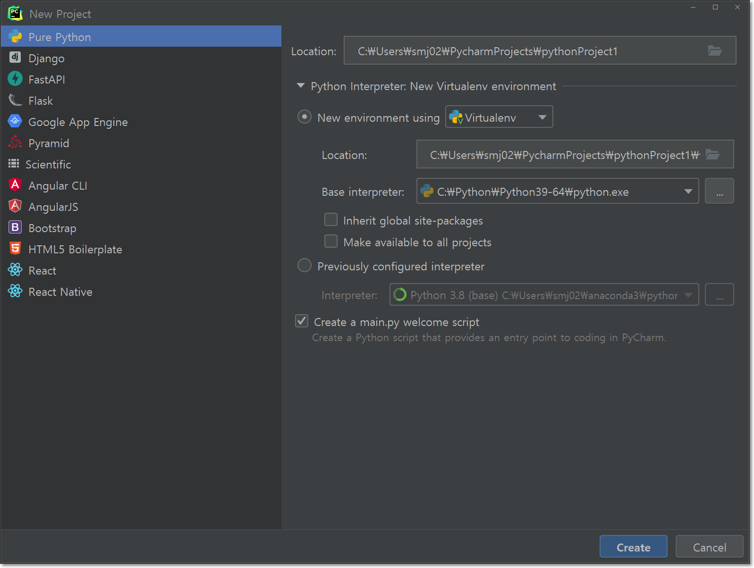Viewport: 754px width, 568px height.
Task: Click the Google App Engine icon
Action: click(x=15, y=121)
